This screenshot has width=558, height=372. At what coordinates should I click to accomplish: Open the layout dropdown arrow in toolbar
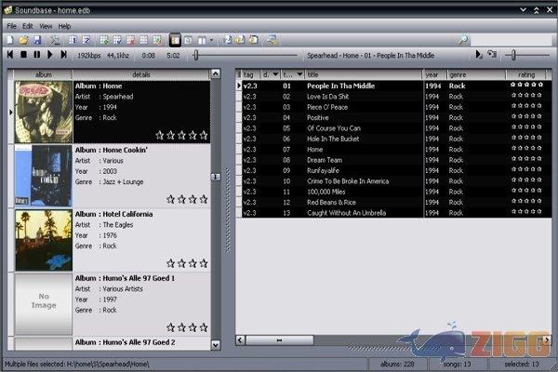point(212,41)
